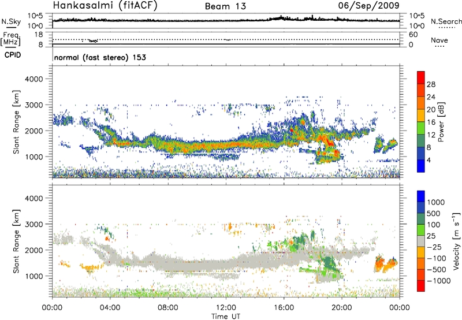462x320 pixels.
Task: Pick the red bottom segment of Velocity colorbar
Action: click(421, 286)
